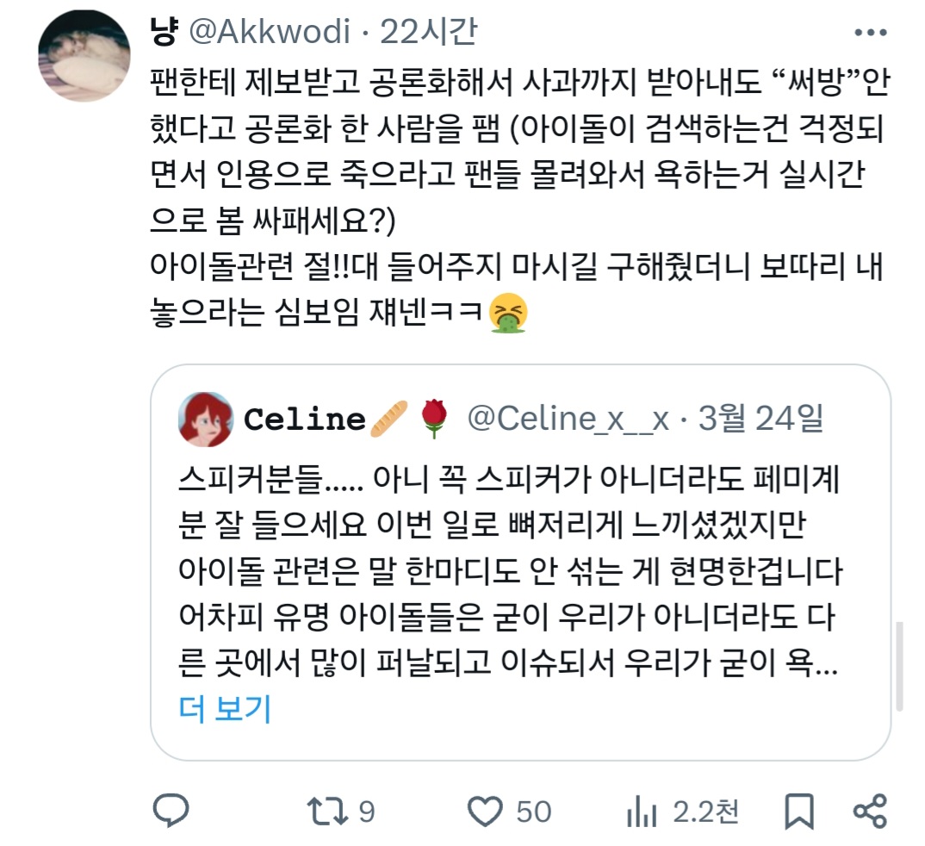
Task: Click the retweet count 9
Action: (367, 812)
